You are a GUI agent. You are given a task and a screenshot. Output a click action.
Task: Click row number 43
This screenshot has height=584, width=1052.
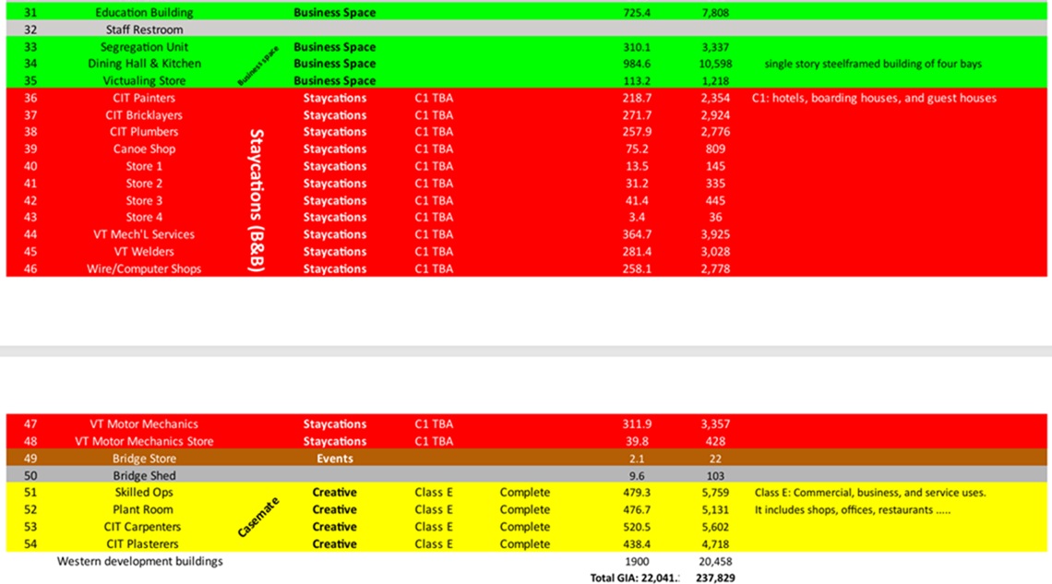(30, 218)
